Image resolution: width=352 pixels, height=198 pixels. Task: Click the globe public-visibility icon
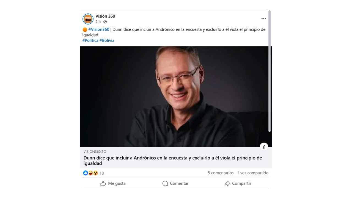tap(105, 22)
